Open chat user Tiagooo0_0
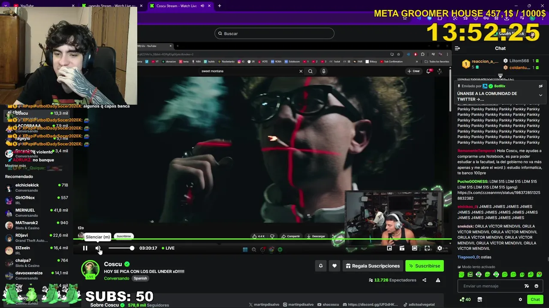The image size is (549, 308). click(x=468, y=257)
